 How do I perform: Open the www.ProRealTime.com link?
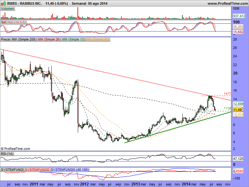(x=228, y=3)
